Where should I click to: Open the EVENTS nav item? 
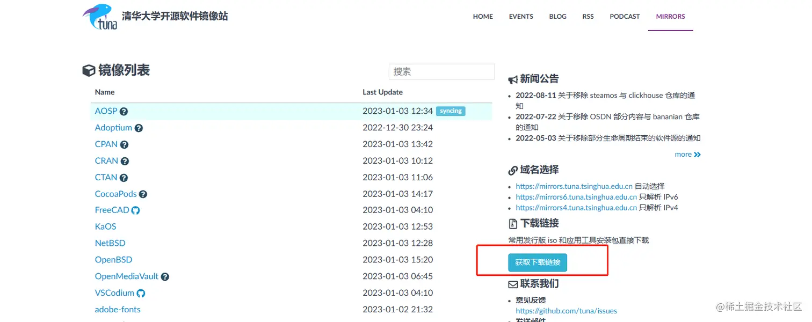(521, 16)
